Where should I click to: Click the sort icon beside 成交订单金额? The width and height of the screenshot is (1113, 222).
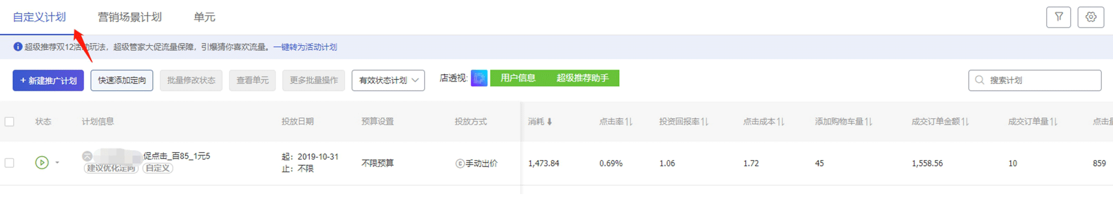click(x=965, y=122)
